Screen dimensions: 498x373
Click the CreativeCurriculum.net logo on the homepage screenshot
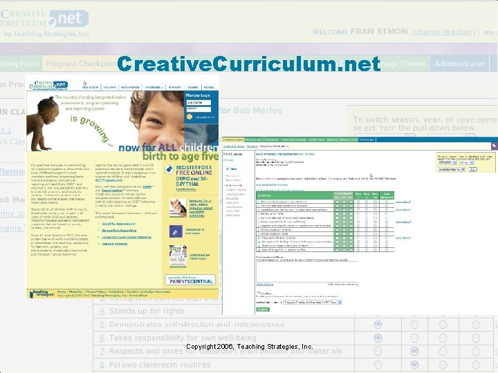pyautogui.click(x=48, y=85)
